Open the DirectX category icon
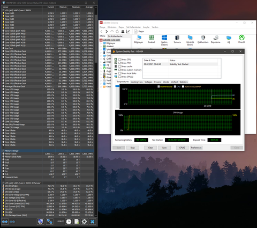The height and width of the screenshot is (228, 257). [241, 39]
